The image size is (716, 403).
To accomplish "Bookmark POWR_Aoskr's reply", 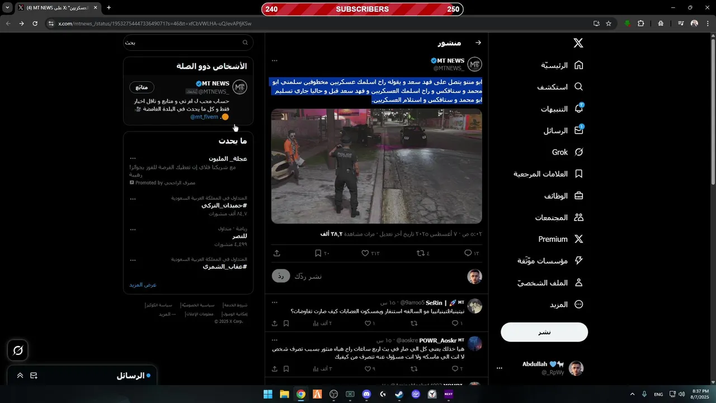I will point(286,369).
